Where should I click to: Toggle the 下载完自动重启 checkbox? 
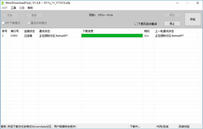136,24
